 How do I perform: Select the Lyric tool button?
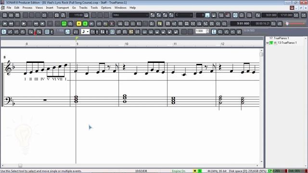click(214, 32)
